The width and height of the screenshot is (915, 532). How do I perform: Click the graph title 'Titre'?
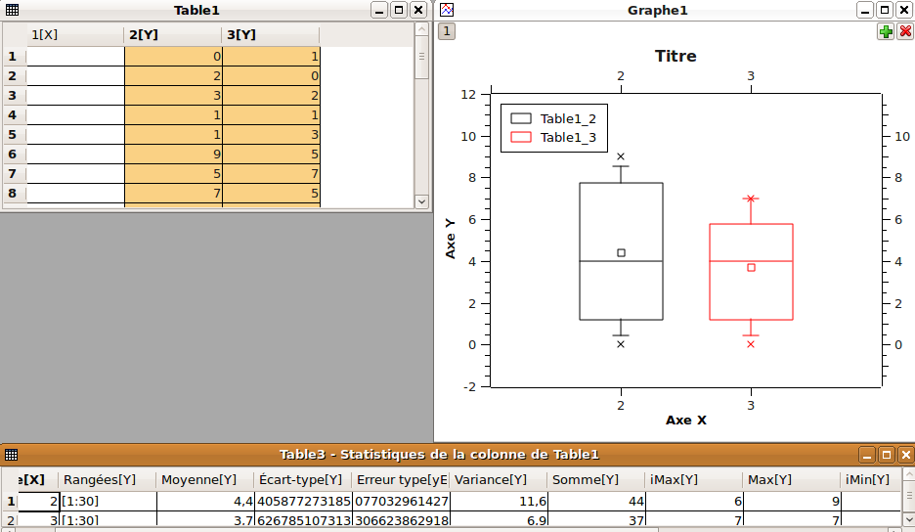pyautogui.click(x=675, y=57)
